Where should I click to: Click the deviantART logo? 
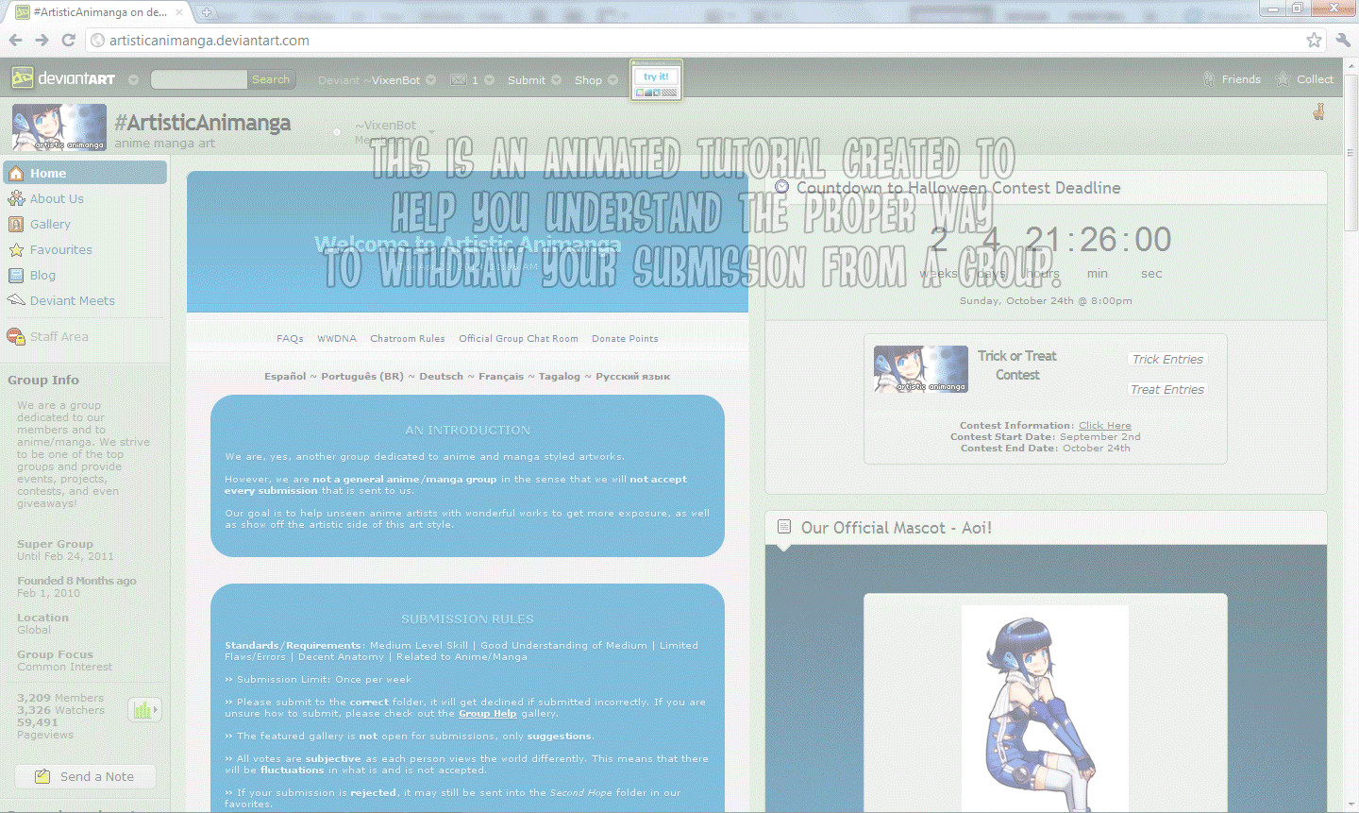63,78
